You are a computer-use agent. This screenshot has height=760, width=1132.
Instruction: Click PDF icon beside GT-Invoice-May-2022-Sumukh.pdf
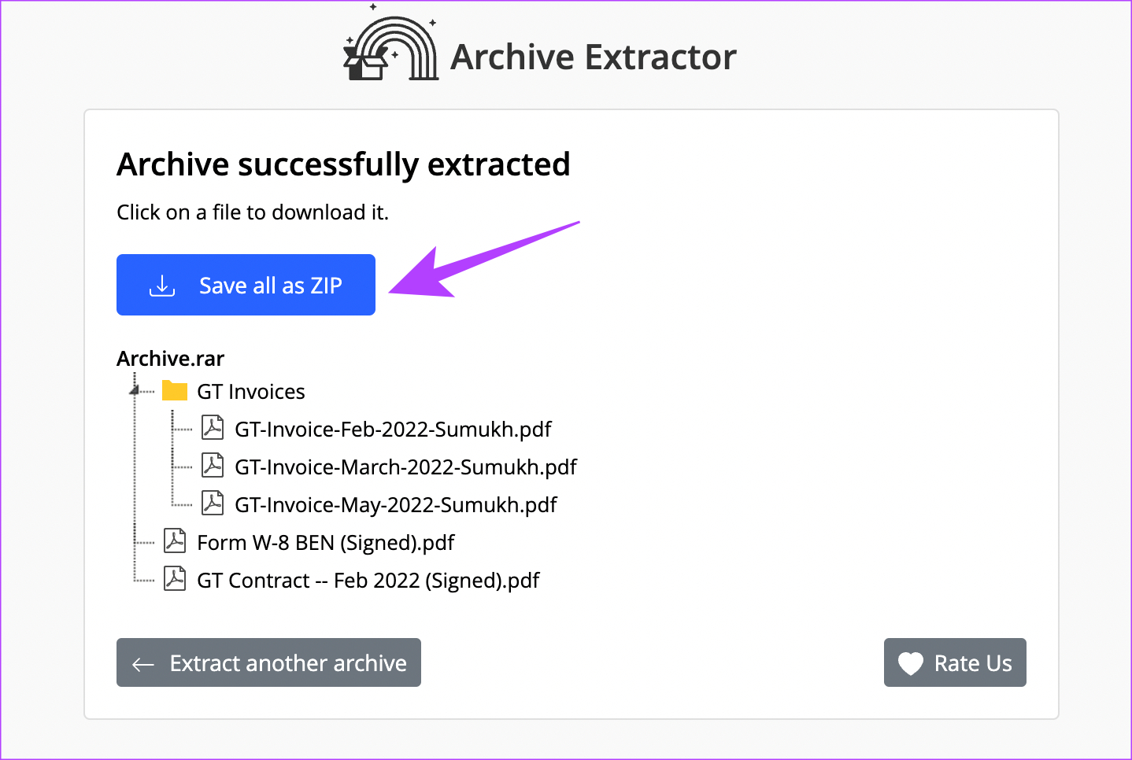(213, 504)
